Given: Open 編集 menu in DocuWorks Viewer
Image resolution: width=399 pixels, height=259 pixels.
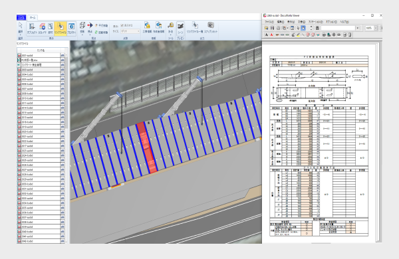Looking at the screenshot, I should (x=281, y=22).
